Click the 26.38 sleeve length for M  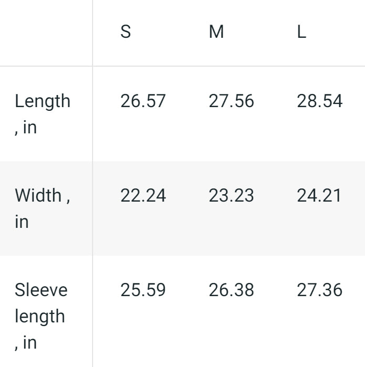tap(231, 290)
